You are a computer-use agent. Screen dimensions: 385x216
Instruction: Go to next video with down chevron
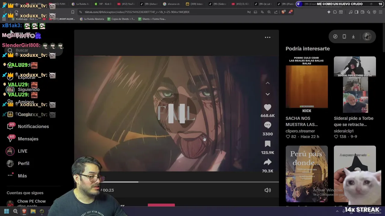point(267,94)
